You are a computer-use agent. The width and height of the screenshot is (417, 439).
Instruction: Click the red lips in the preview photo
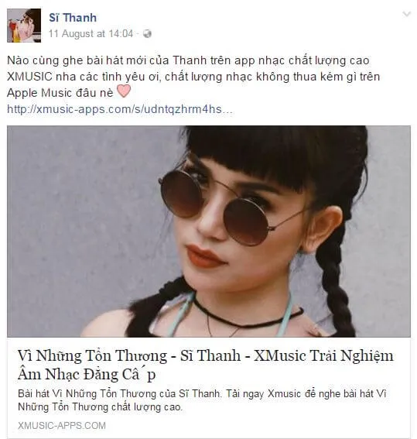206,256
